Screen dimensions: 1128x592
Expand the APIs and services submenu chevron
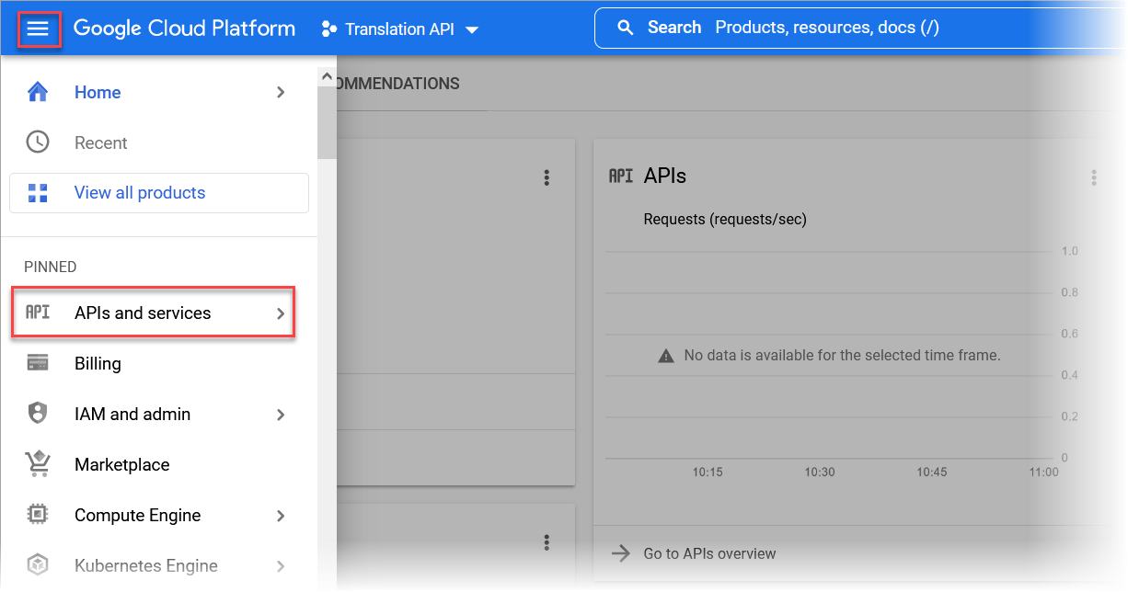pos(282,313)
